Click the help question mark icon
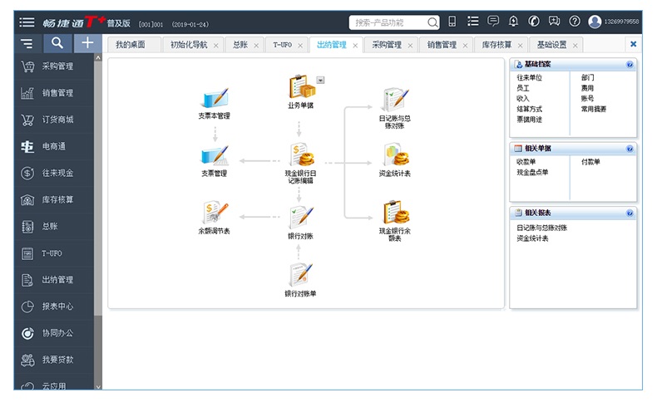The width and height of the screenshot is (657, 412). [x=575, y=22]
